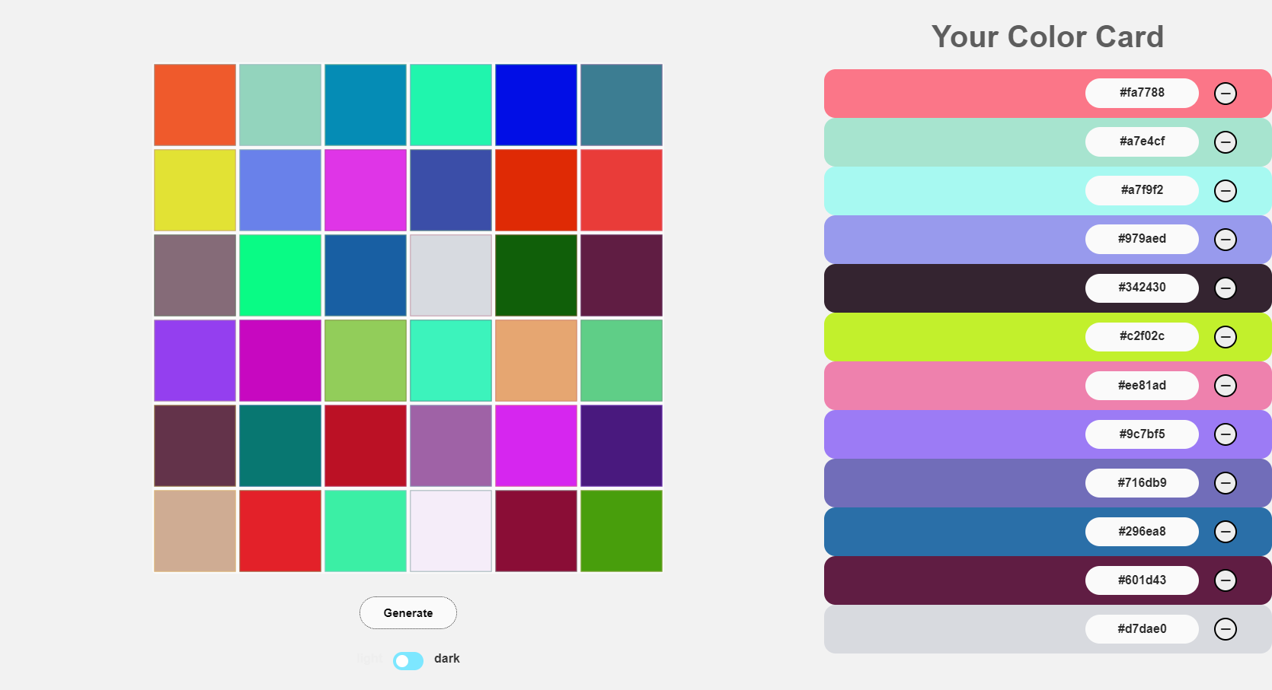The image size is (1272, 690).
Task: Remove #979aed using its minus icon
Action: coord(1225,240)
